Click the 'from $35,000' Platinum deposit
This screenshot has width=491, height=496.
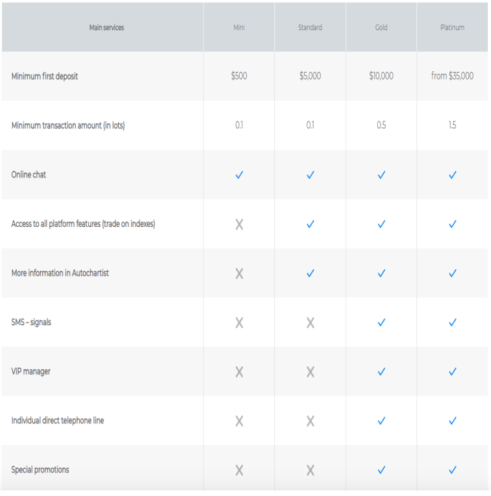click(x=452, y=76)
